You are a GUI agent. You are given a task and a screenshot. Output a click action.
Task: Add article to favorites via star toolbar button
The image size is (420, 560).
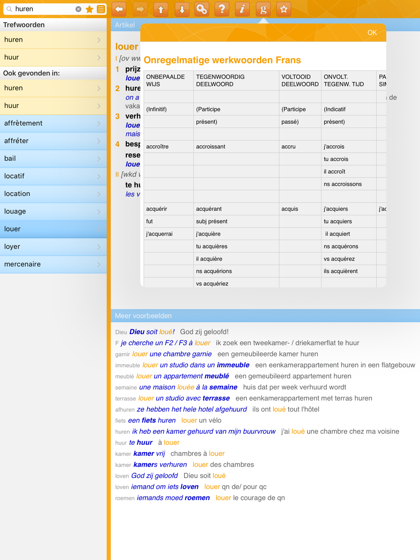[x=284, y=9]
